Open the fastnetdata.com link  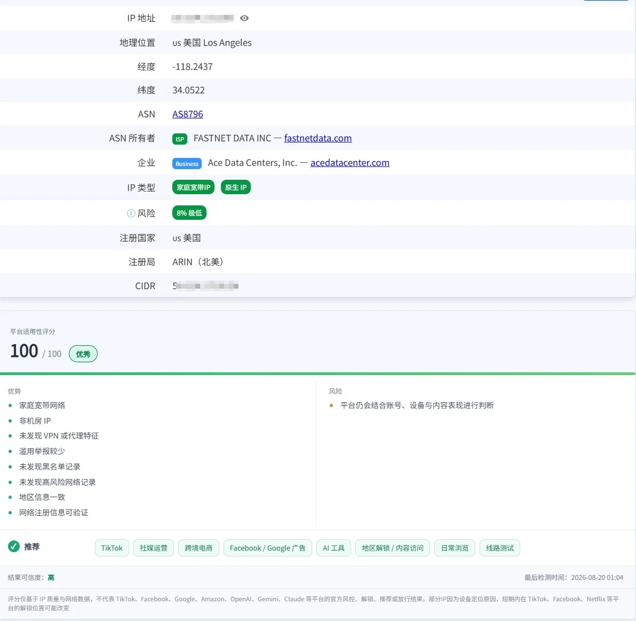pyautogui.click(x=317, y=138)
